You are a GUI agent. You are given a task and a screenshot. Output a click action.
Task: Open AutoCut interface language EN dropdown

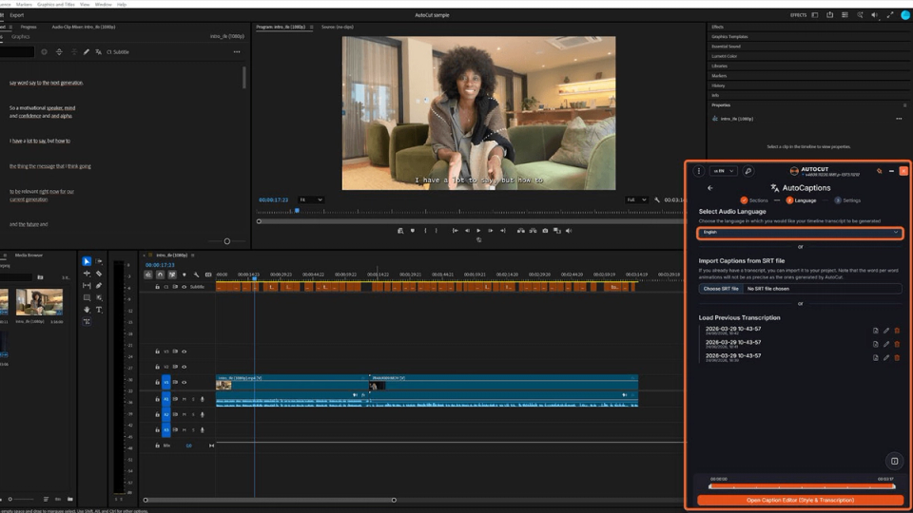723,171
